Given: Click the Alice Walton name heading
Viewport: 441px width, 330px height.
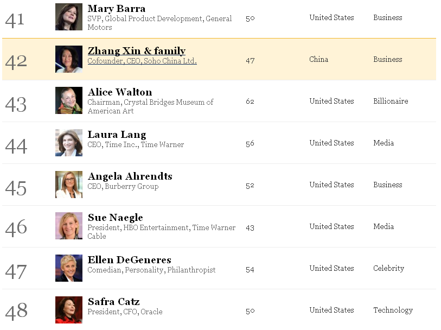Looking at the screenshot, I should point(120,92).
